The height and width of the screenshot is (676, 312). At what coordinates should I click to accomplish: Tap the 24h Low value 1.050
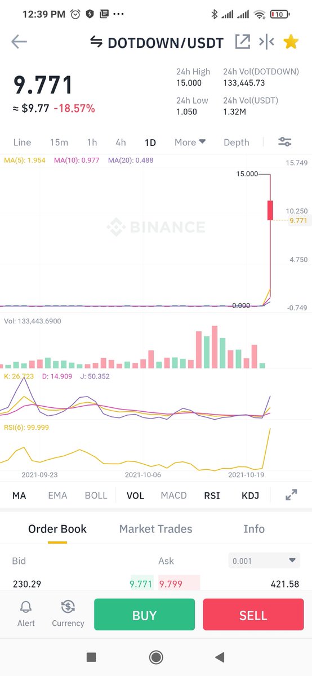[x=187, y=112]
